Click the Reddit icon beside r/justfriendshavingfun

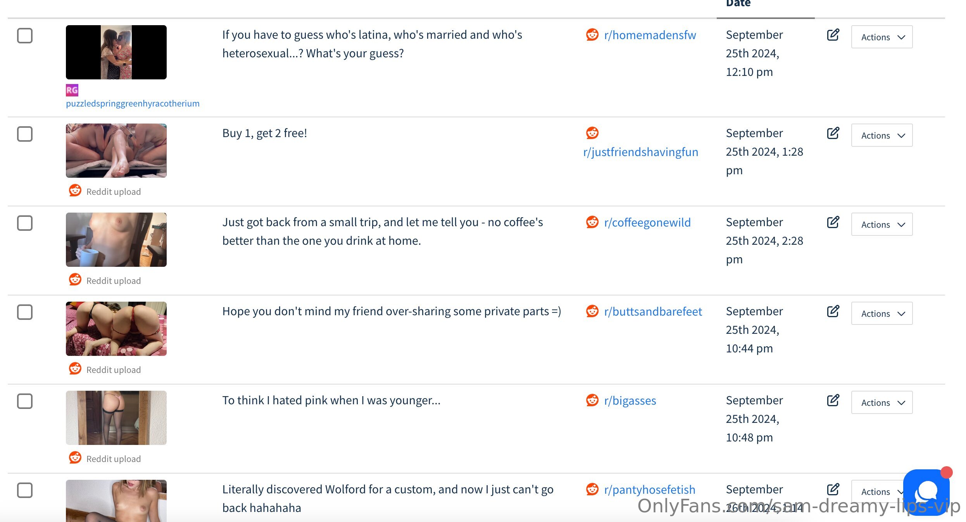[592, 133]
